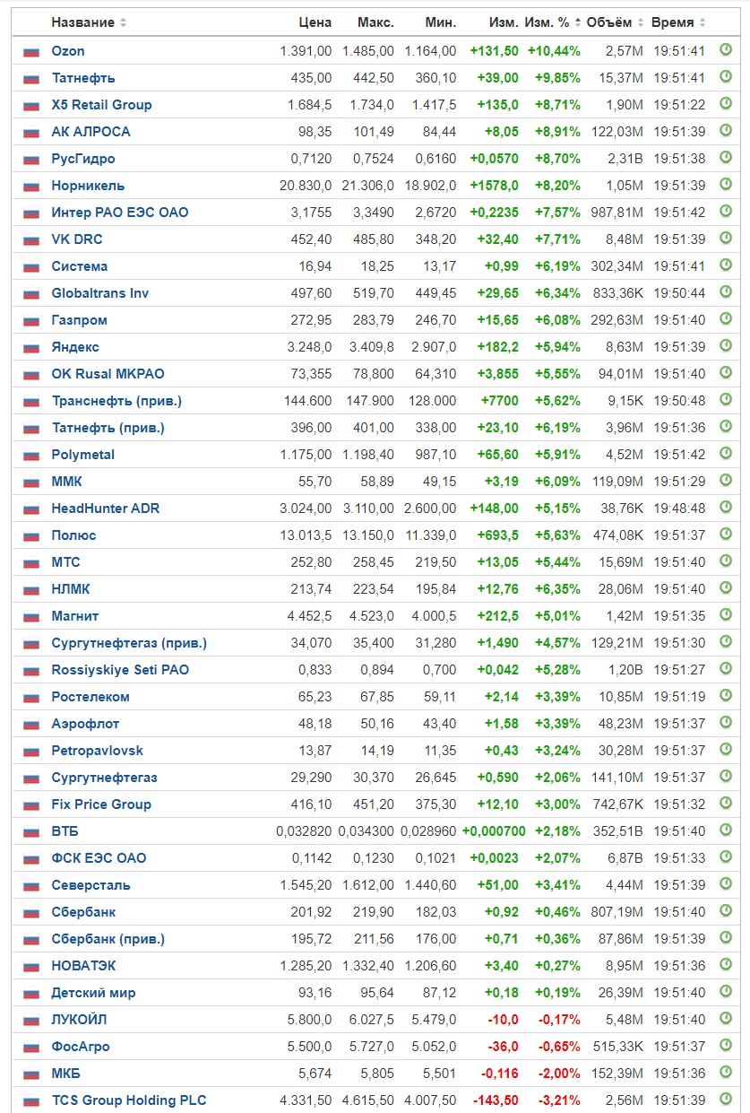This screenshot has height=1113, width=750.
Task: Click the clock icon in the Аэрофлот row
Action: [x=726, y=723]
